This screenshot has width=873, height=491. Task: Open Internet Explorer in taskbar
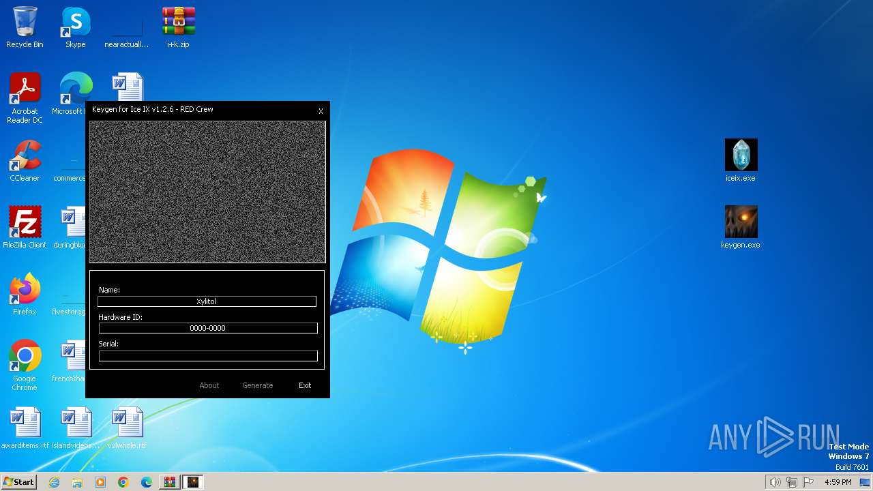pos(54,482)
